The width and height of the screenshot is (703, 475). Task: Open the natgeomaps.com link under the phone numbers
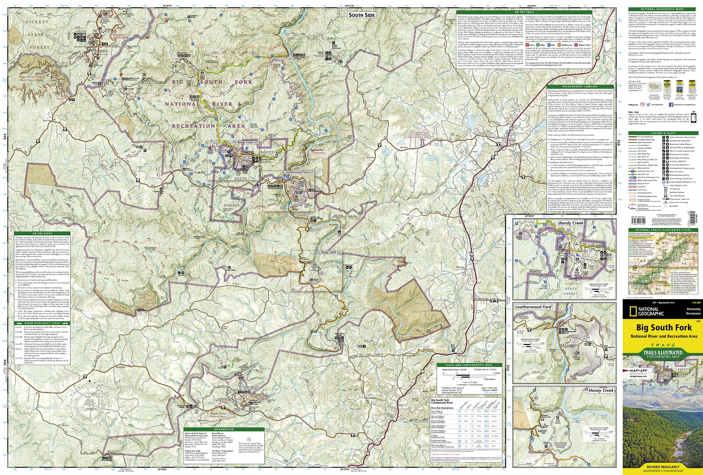(636, 91)
